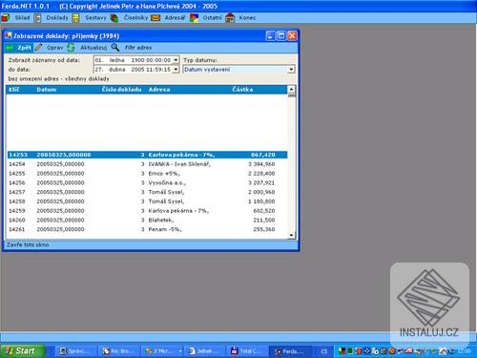Select row 14254 IVANKA - Ivan Sklenář
The width and height of the screenshot is (477, 358).
coord(147,164)
